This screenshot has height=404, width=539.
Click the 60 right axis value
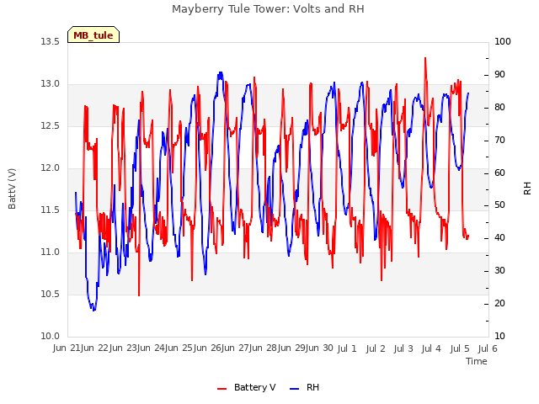point(499,173)
